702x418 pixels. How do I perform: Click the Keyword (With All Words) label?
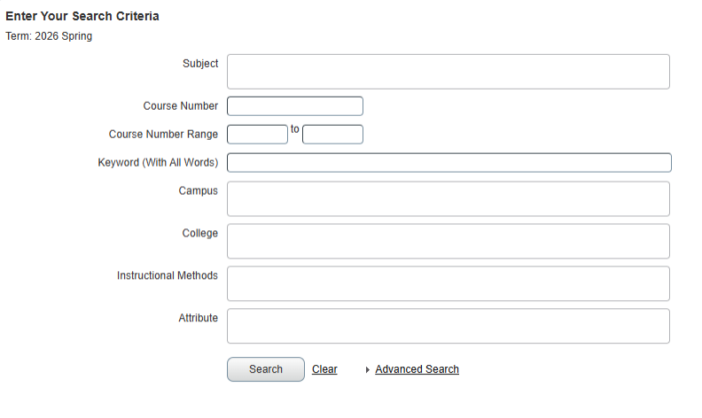coord(158,163)
